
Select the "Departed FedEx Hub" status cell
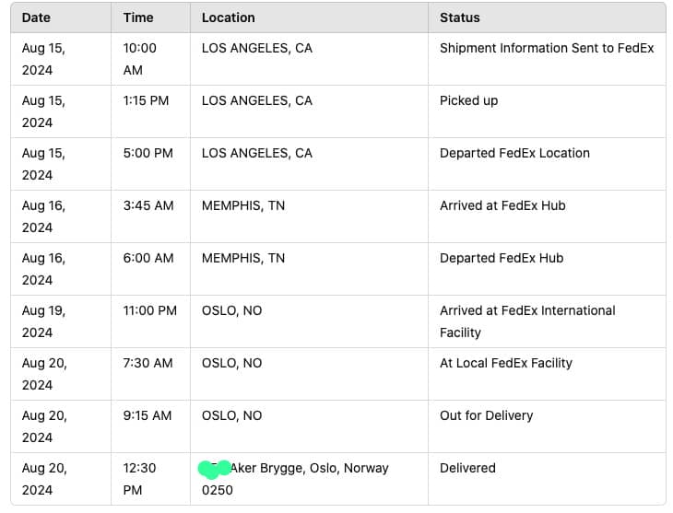coord(502,258)
